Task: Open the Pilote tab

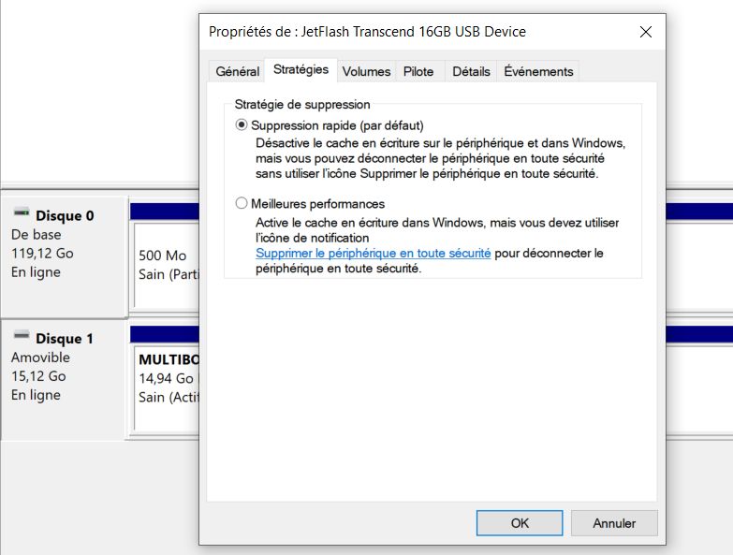Action: (418, 71)
